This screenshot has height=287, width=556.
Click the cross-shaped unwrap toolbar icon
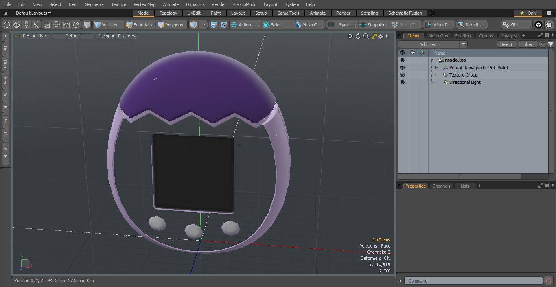pyautogui.click(x=56, y=25)
